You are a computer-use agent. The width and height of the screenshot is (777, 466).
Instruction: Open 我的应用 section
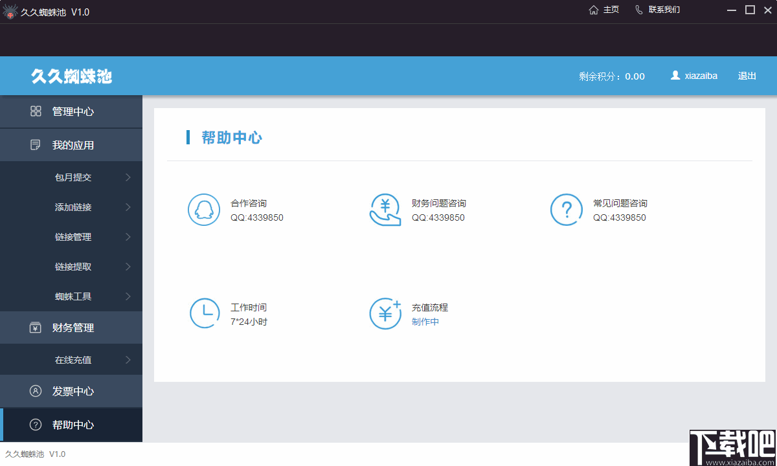pyautogui.click(x=71, y=145)
